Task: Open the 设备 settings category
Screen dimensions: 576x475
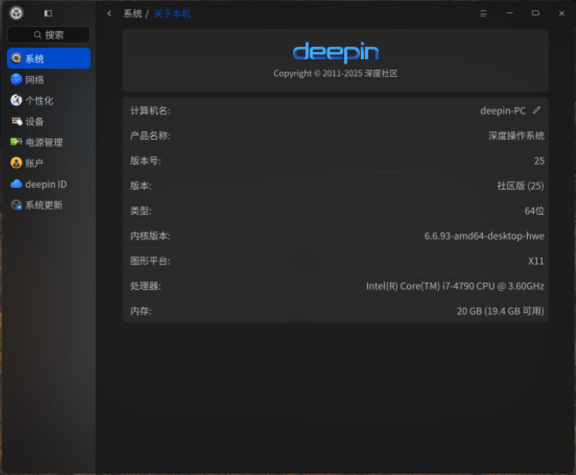Action: [49, 121]
